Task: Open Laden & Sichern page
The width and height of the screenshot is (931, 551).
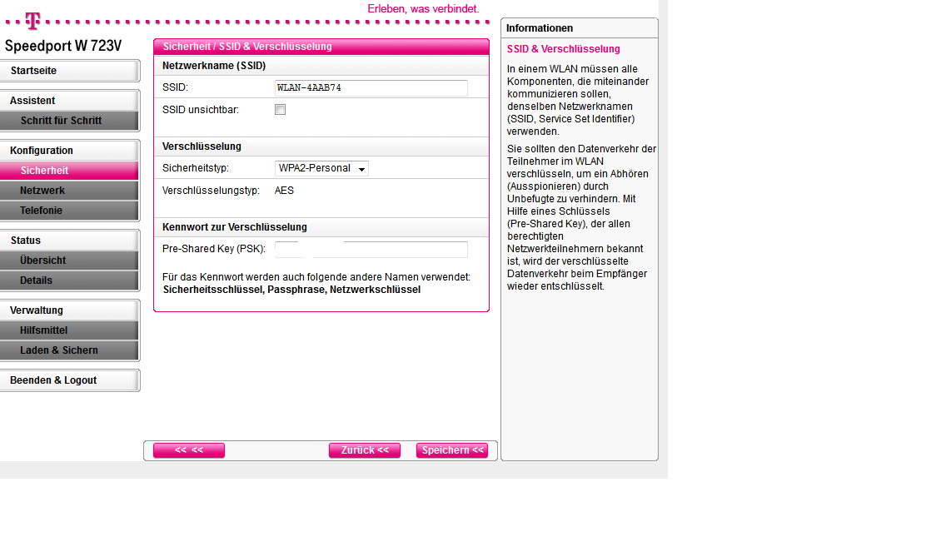Action: coord(69,350)
